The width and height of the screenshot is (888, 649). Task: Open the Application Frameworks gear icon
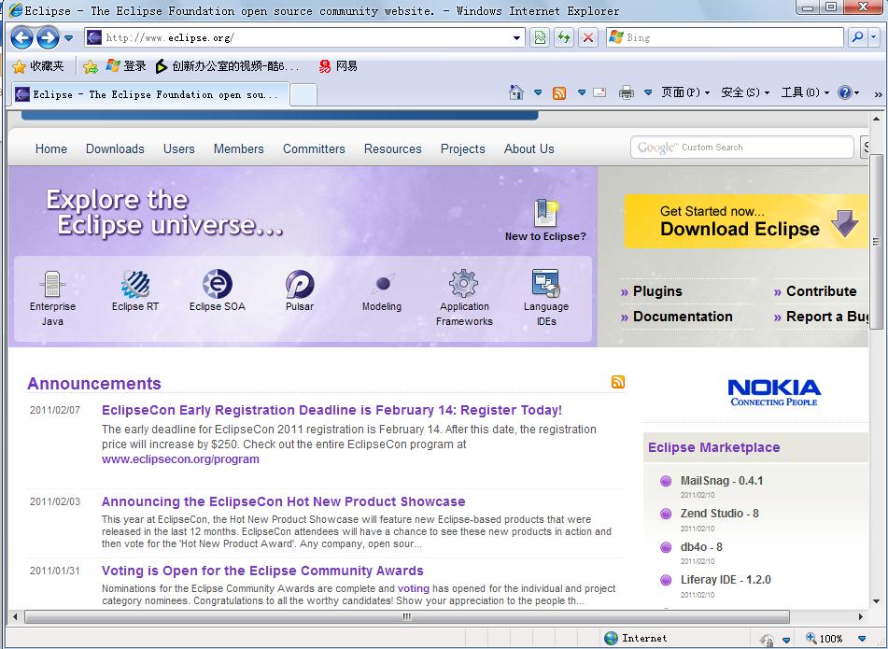click(464, 283)
